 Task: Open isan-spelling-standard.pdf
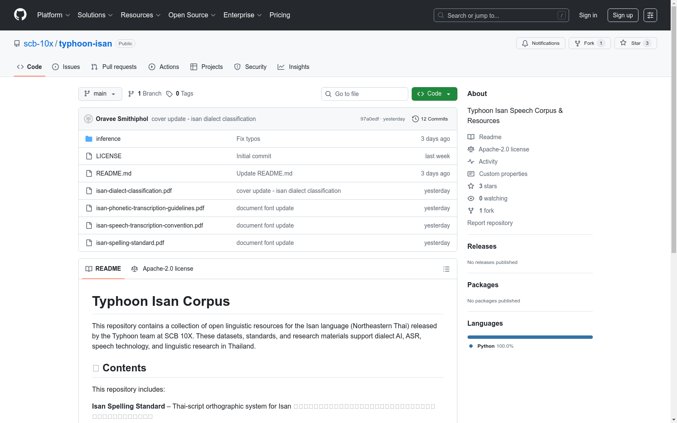130,243
